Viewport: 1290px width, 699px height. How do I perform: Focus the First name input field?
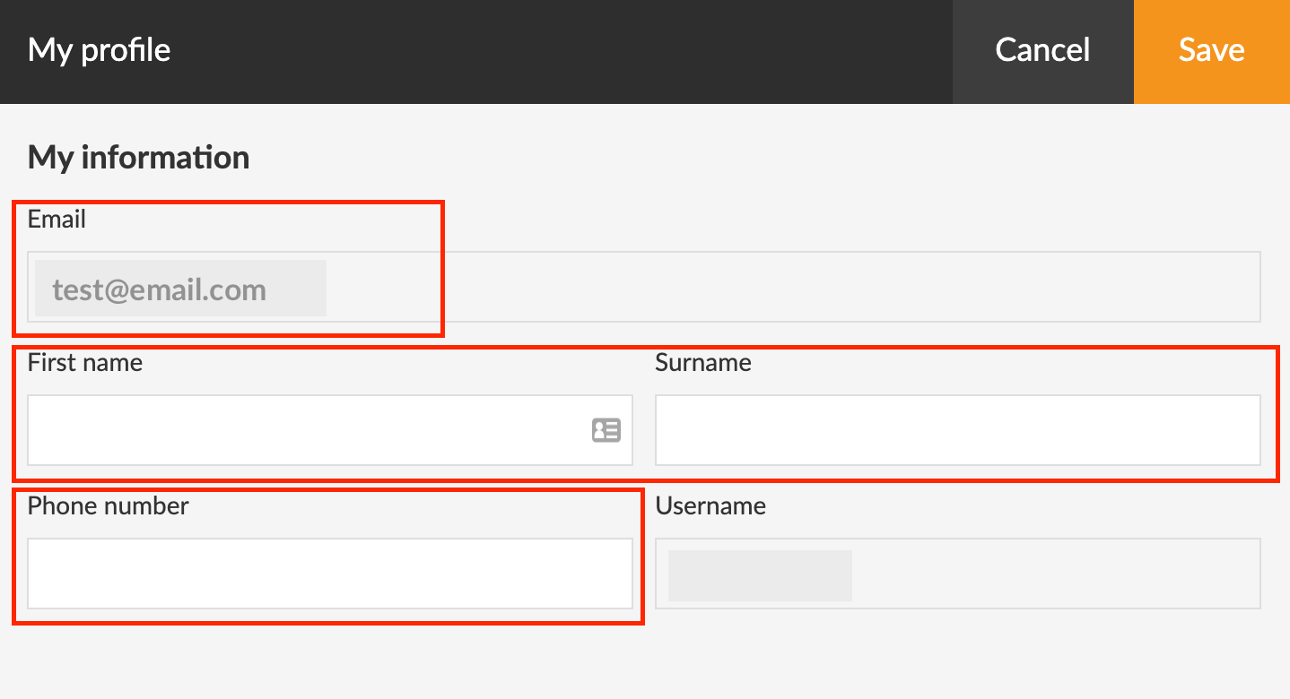click(x=305, y=430)
